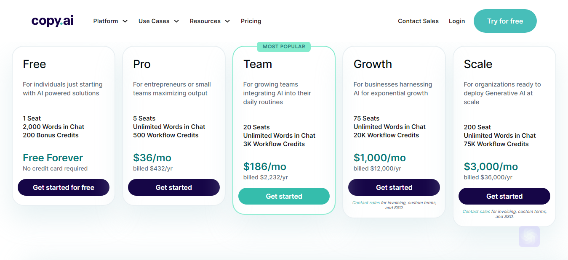Open Contact sales link under Scale plan
This screenshot has width=568, height=260.
(476, 212)
